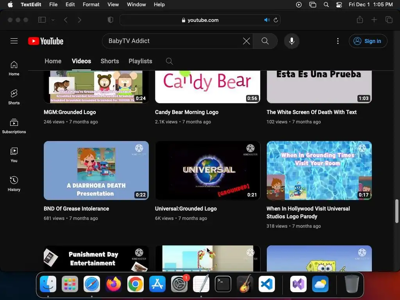
Task: Open a new tab with the plus button
Action: pos(374,20)
